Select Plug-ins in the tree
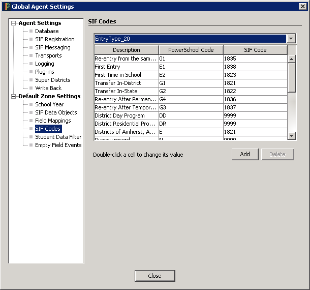 (x=44, y=72)
